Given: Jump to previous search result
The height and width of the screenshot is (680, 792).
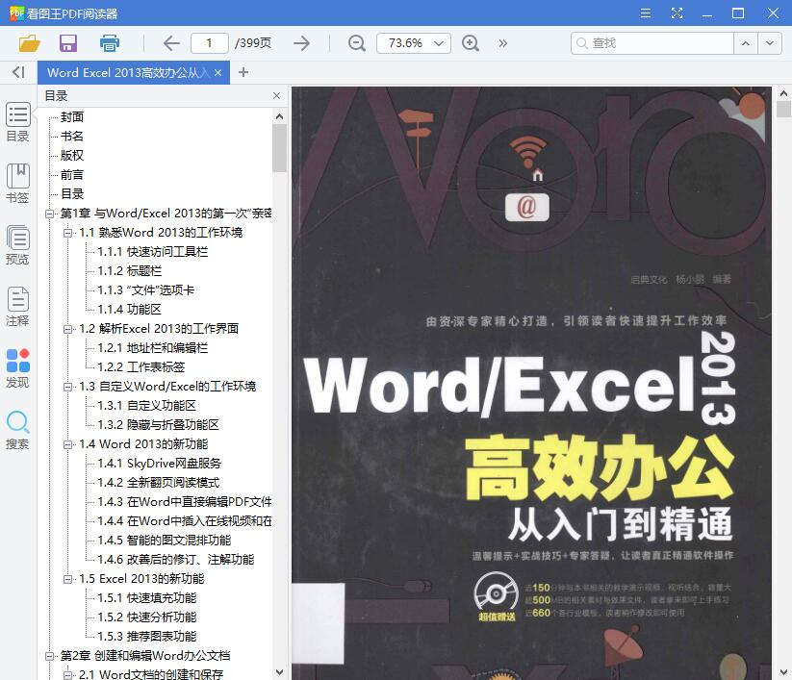Looking at the screenshot, I should click(746, 43).
